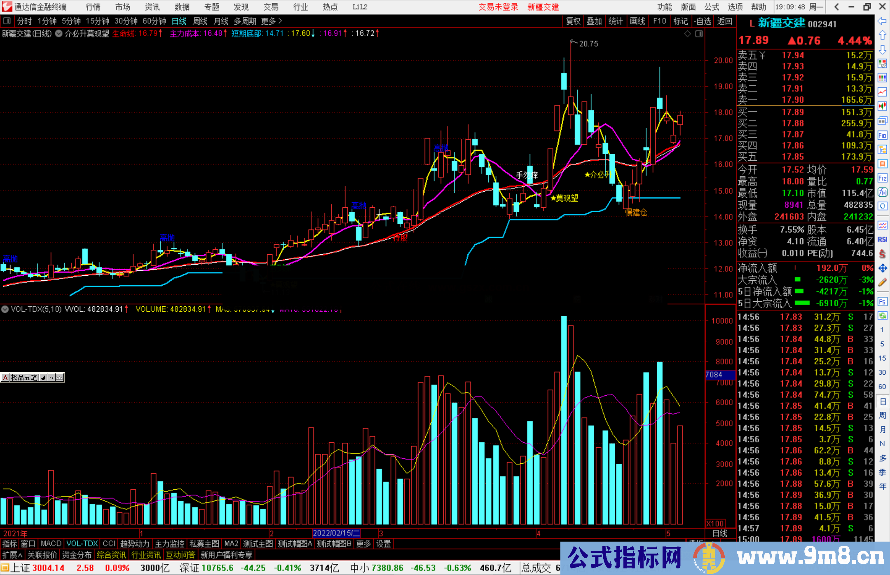Click the 叠加 overlay button
Viewport: 890px width, 575px height.
(x=595, y=21)
